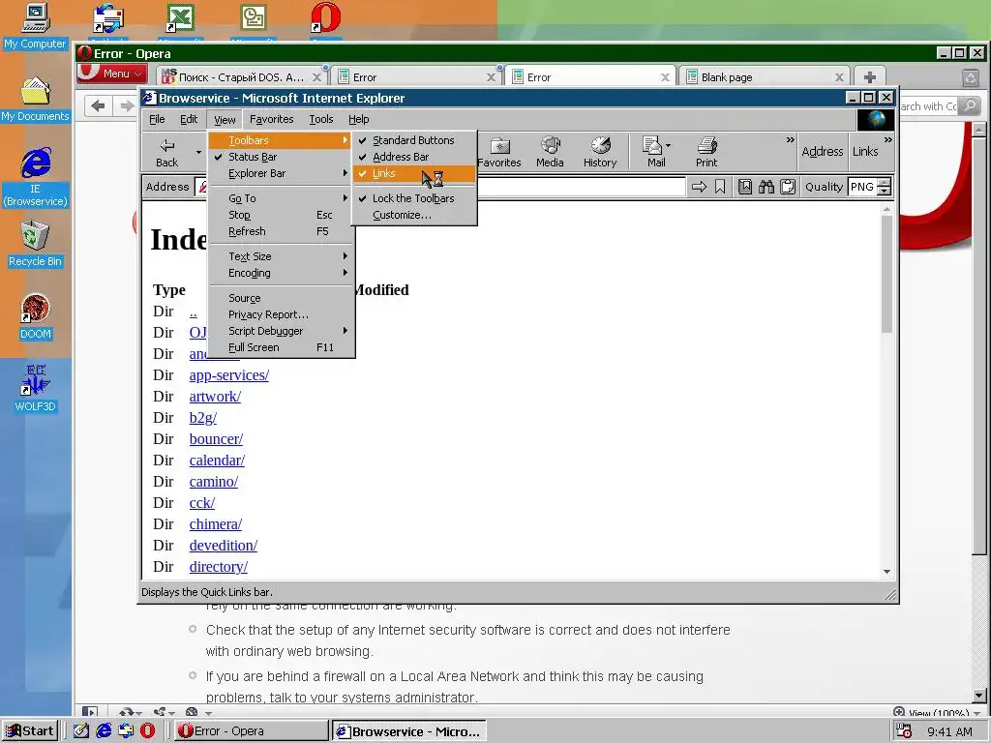This screenshot has height=743, width=991.
Task: Click the binoculars find icon
Action: tap(766, 187)
